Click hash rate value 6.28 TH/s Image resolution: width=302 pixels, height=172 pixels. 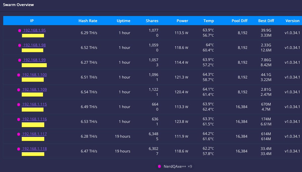89,136
